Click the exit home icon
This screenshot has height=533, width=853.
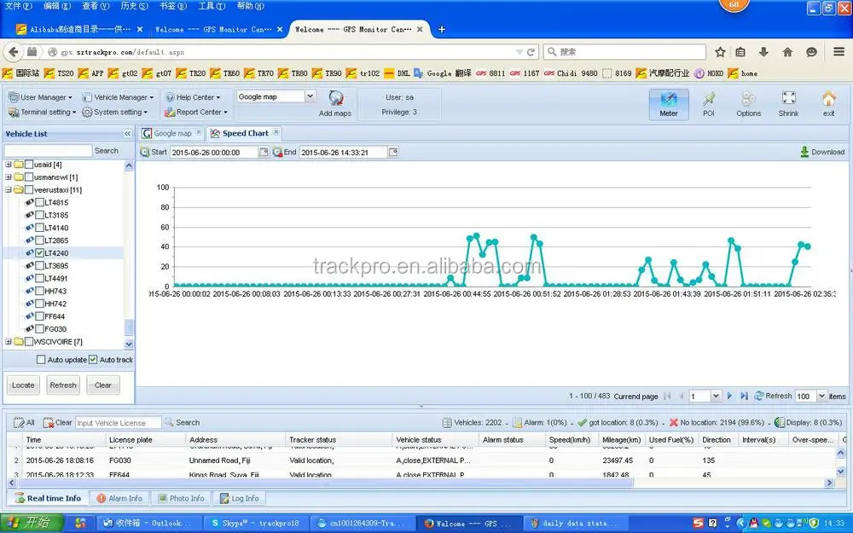pyautogui.click(x=828, y=102)
